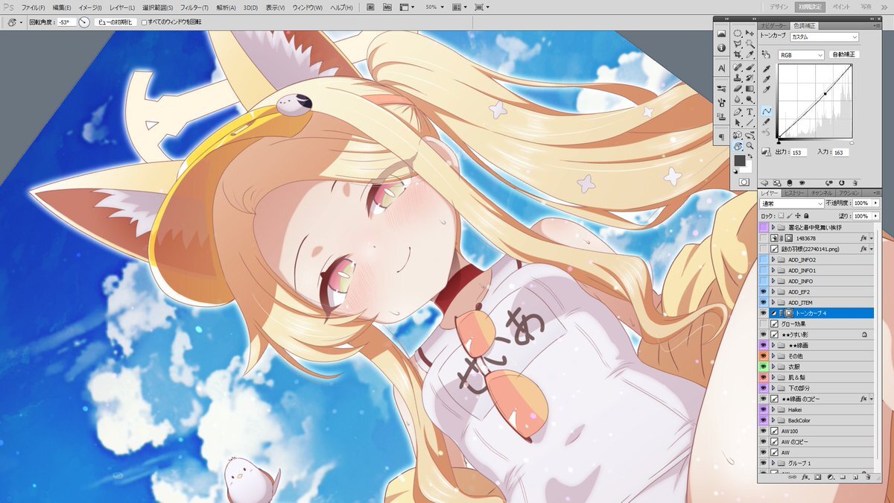The height and width of the screenshot is (503, 894).
Task: Select the Horizontal Type tool
Action: (749, 112)
